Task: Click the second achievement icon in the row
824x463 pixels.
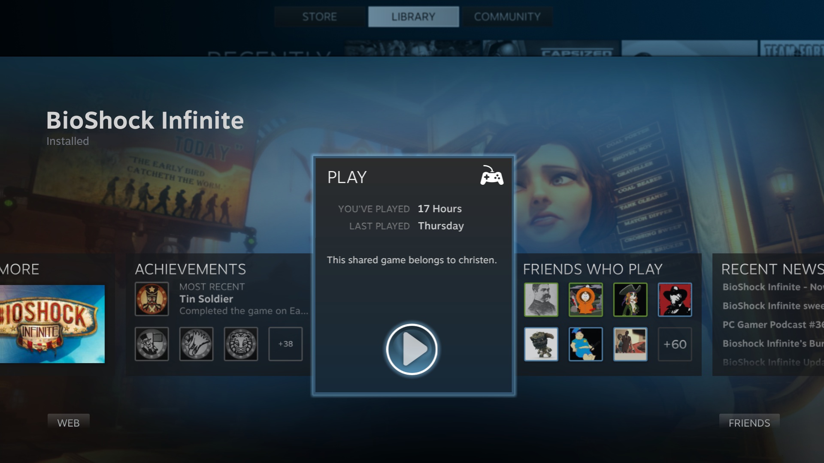Action: pos(197,343)
